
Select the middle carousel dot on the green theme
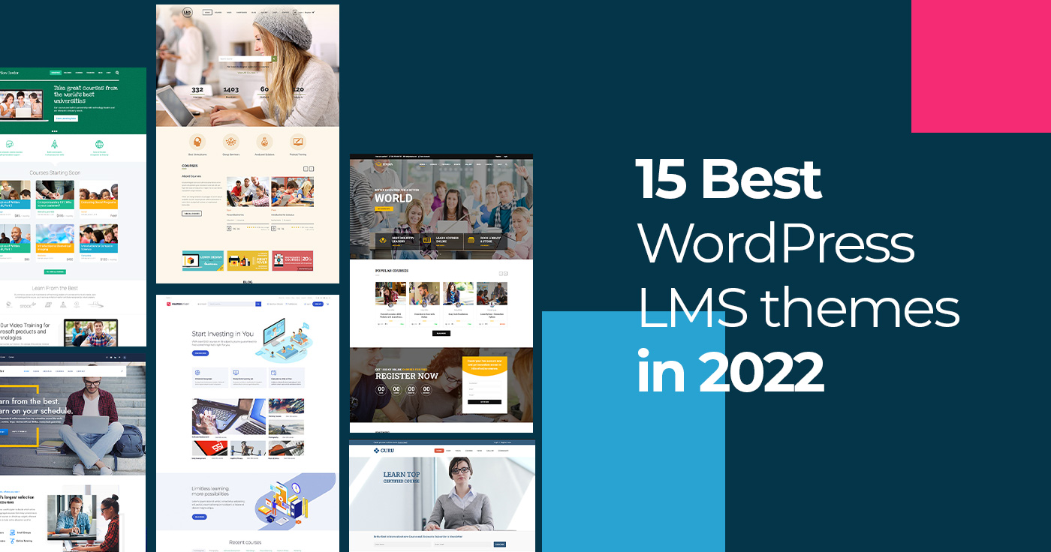tap(54, 131)
